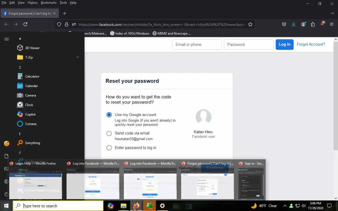The width and height of the screenshot is (338, 211).
Task: Click the Type here to search box
Action: 58,206
